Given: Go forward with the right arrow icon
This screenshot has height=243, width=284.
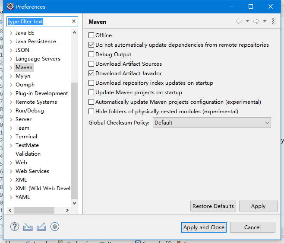Looking at the screenshot, I should pos(256,21).
